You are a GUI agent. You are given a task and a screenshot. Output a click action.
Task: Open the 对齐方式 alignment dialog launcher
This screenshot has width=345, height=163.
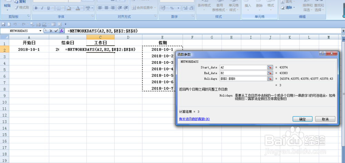(155, 16)
